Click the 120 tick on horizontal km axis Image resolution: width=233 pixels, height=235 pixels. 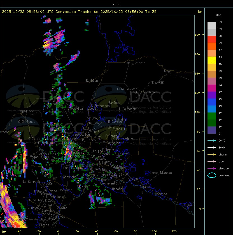[x=174, y=231]
